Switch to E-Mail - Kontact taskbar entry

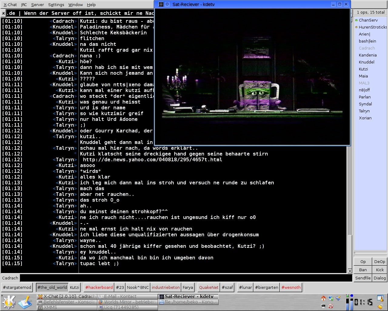(x=127, y=296)
